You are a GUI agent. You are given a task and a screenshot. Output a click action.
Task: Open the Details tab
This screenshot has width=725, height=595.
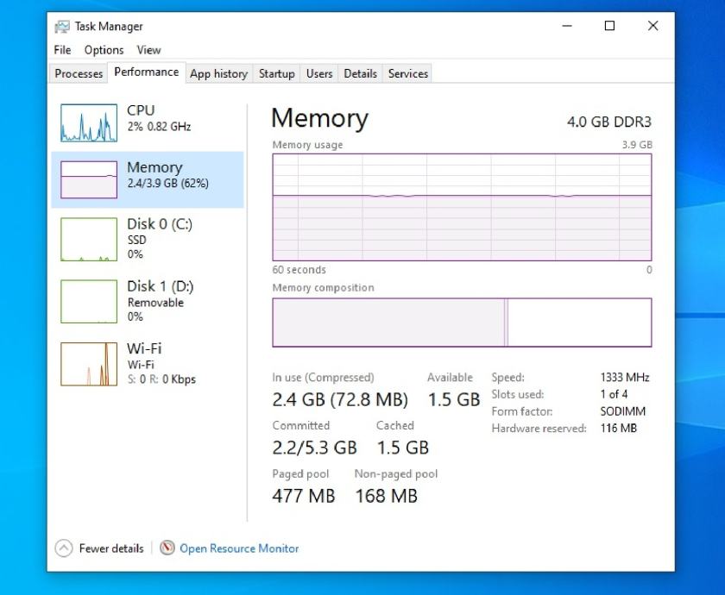click(x=360, y=74)
